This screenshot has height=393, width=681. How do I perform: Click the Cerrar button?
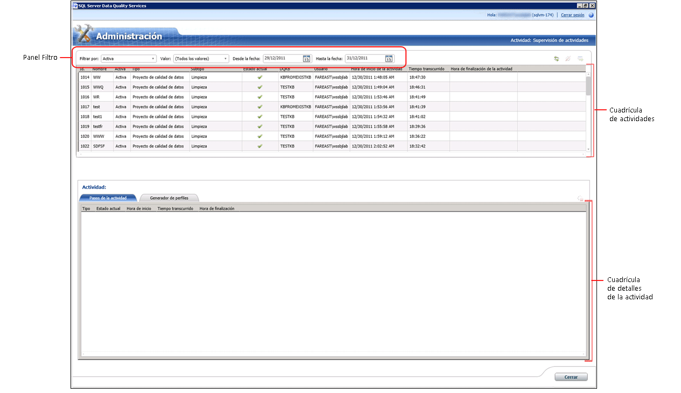pos(571,377)
